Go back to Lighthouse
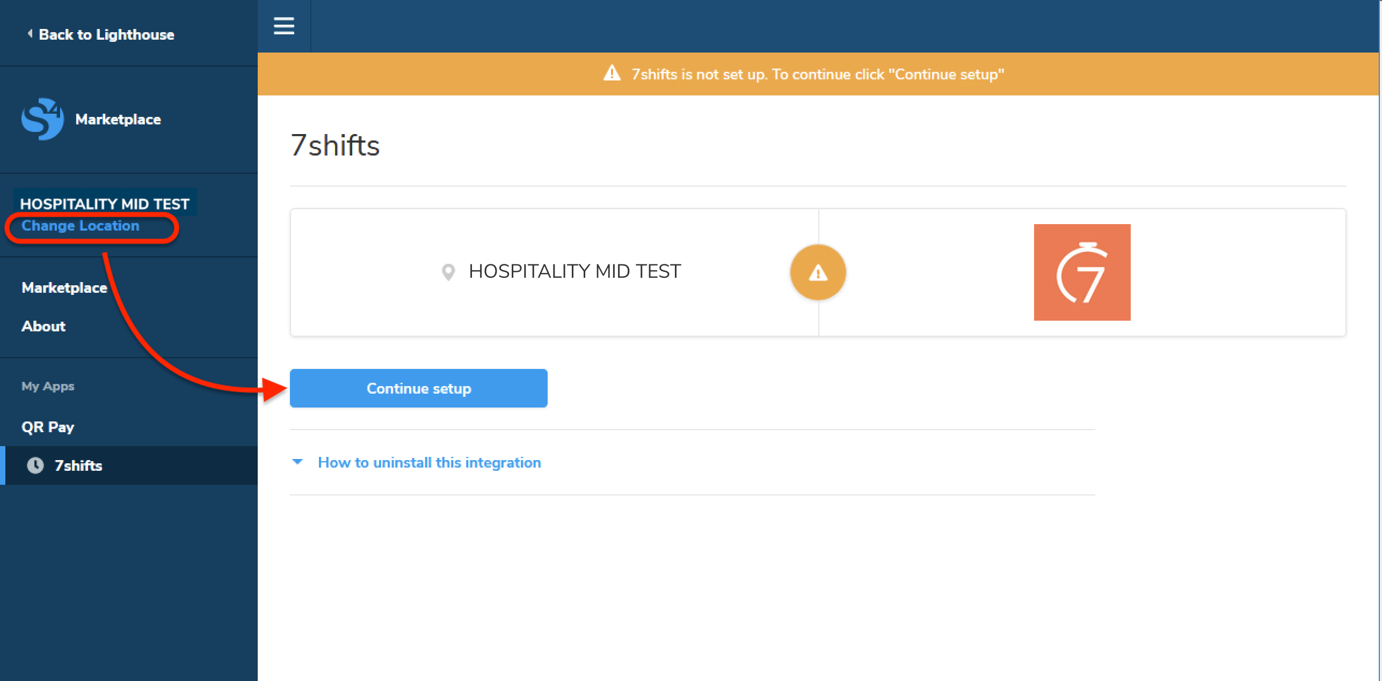This screenshot has height=681, width=1382. pyautogui.click(x=106, y=34)
